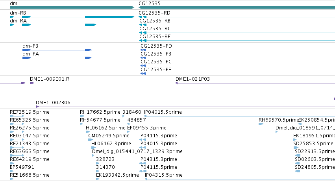The width and height of the screenshot is (335, 181).
Task: Select the CG12535-RE transcript
Action: [155, 37]
